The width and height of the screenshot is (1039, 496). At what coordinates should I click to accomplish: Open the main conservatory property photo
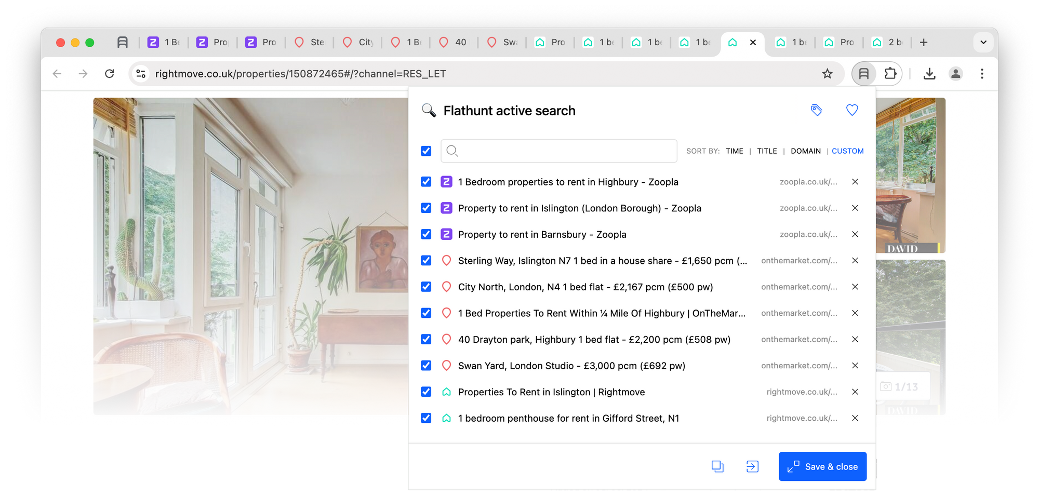tap(250, 256)
